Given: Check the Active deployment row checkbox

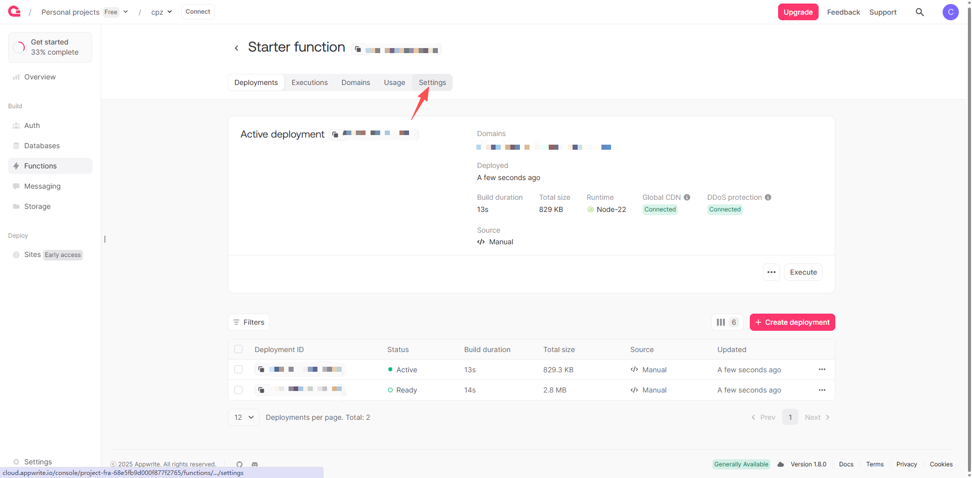Looking at the screenshot, I should (x=238, y=370).
